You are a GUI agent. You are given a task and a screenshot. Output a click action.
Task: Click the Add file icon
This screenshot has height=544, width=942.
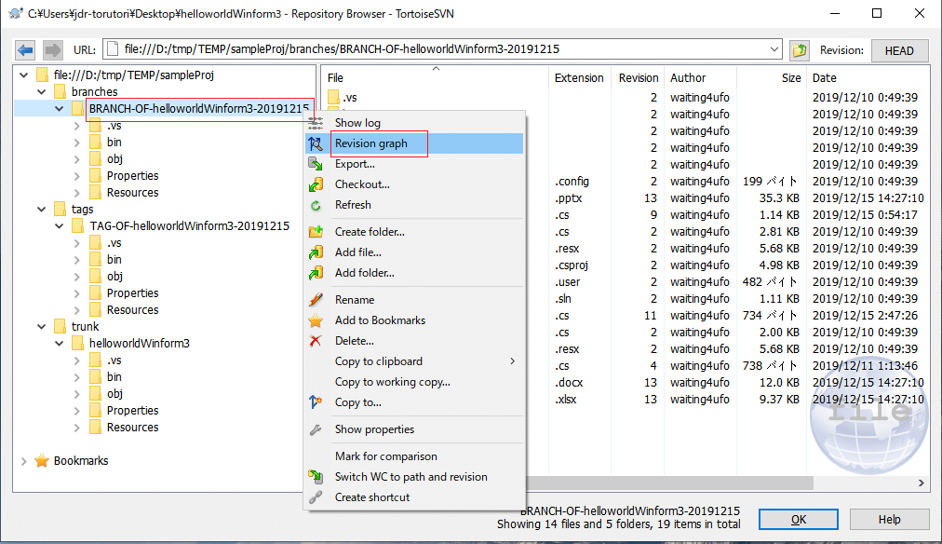pos(316,252)
